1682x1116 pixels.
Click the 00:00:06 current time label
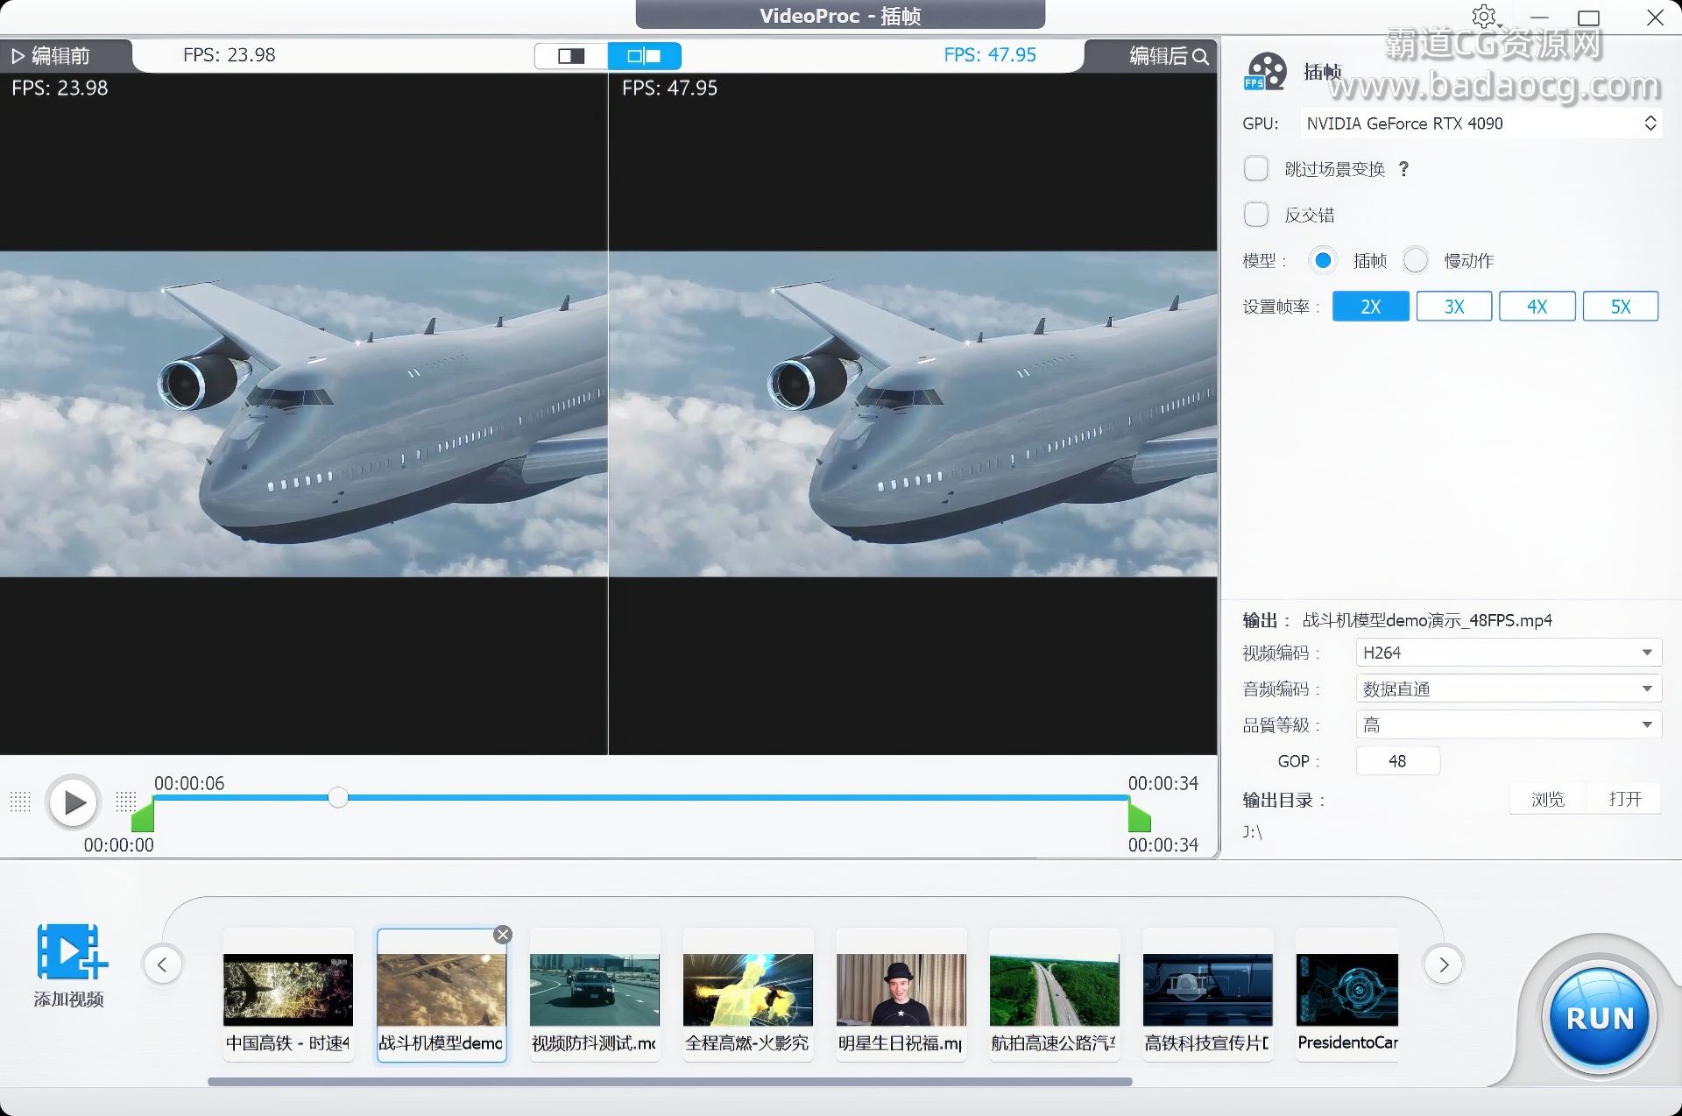[189, 783]
